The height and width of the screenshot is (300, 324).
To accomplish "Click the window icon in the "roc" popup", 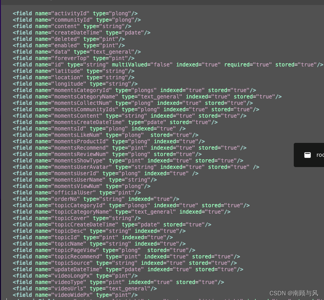I will [x=307, y=155].
